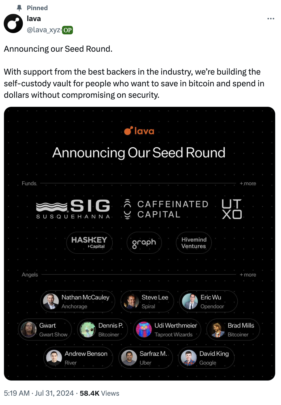The image size is (281, 405).
Task: Click the SIG Susquehanna logo
Action: pyautogui.click(x=73, y=209)
